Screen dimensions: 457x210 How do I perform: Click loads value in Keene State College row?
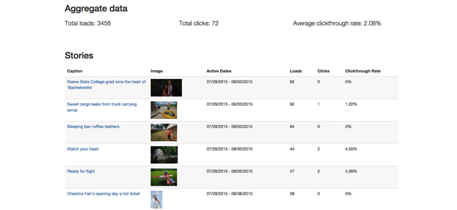pos(292,82)
